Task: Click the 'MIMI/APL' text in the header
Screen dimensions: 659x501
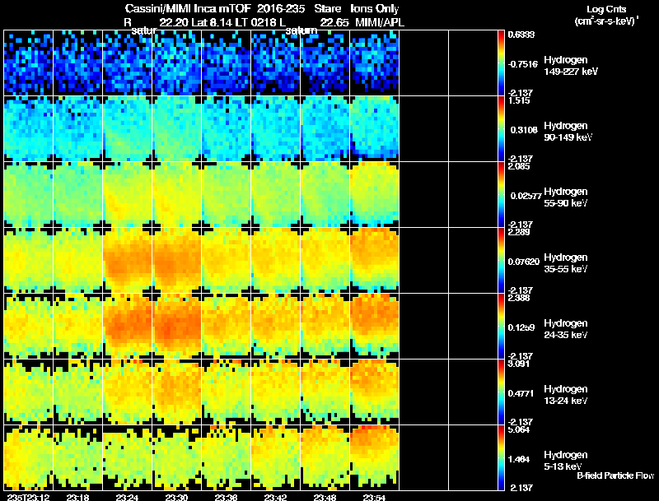Action: click(x=380, y=23)
